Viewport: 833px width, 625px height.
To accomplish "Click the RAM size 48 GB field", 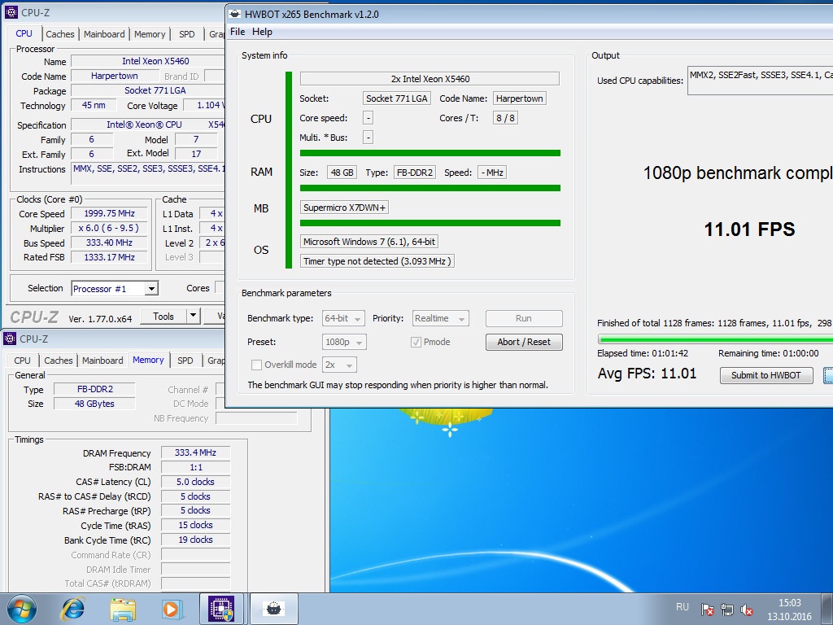I will [342, 173].
